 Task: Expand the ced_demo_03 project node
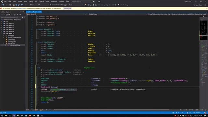click(2, 30)
